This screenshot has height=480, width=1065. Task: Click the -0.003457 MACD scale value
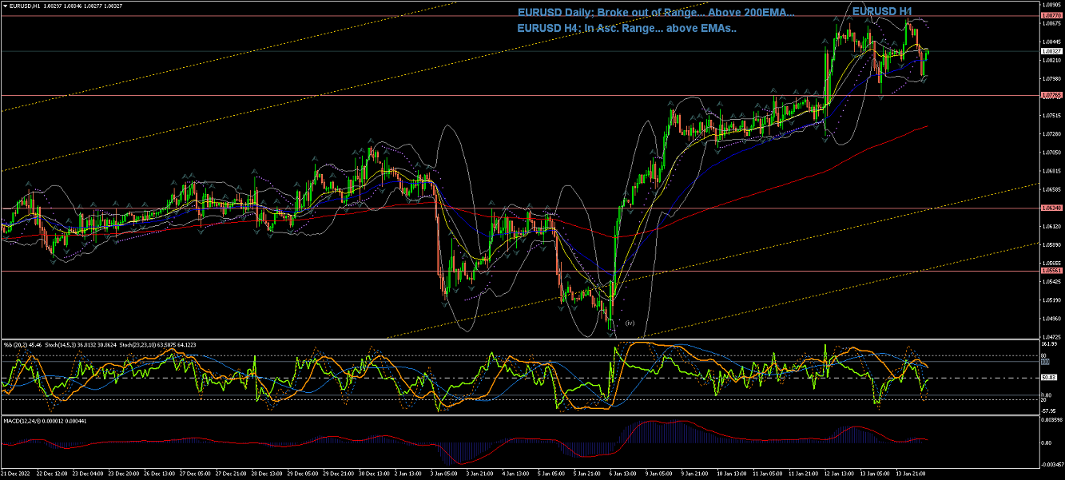(1051, 463)
